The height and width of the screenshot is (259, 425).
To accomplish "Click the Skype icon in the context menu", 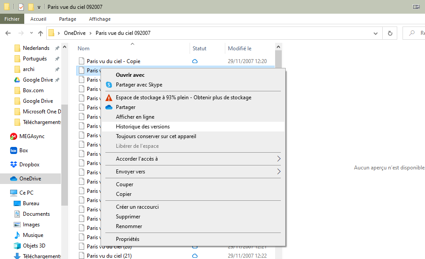I will click(x=109, y=85).
